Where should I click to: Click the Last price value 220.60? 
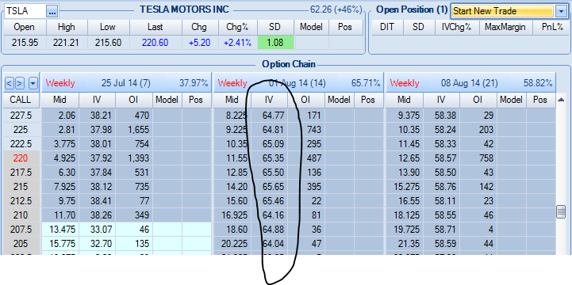tap(155, 43)
